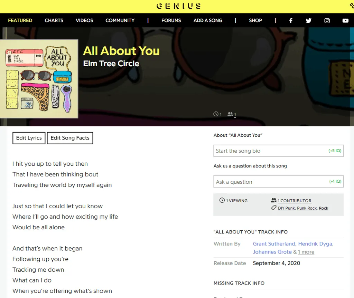The height and width of the screenshot is (298, 354).
Task: Click the Edit Lyrics button
Action: [29, 138]
